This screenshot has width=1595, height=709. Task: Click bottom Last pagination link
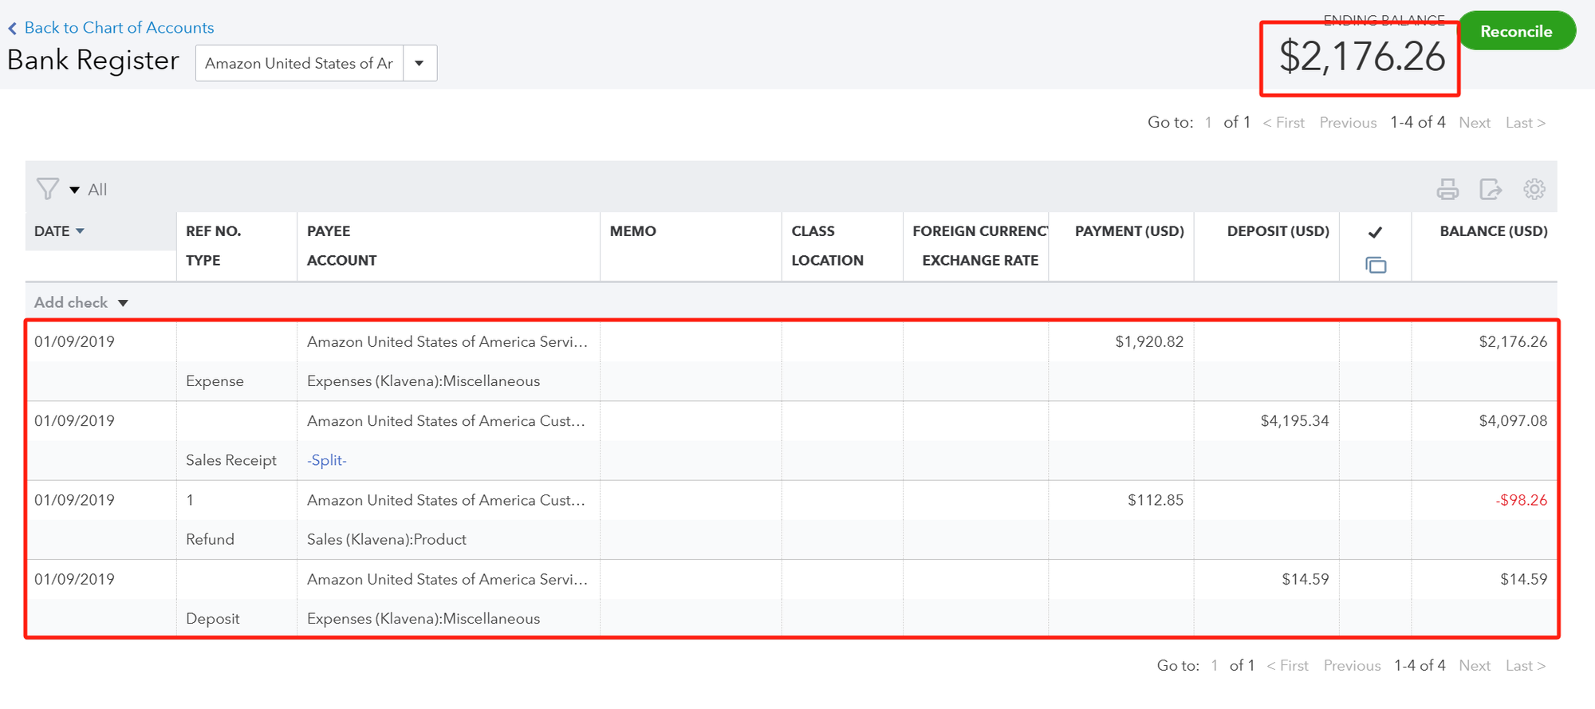click(x=1526, y=665)
